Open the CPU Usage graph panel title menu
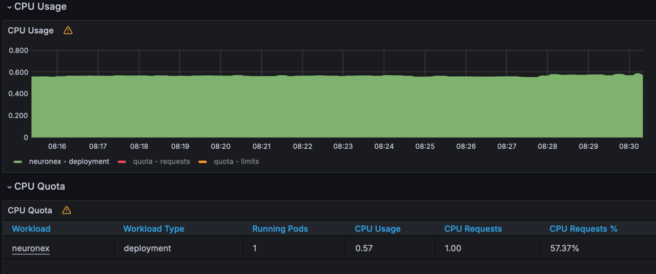 pos(31,31)
